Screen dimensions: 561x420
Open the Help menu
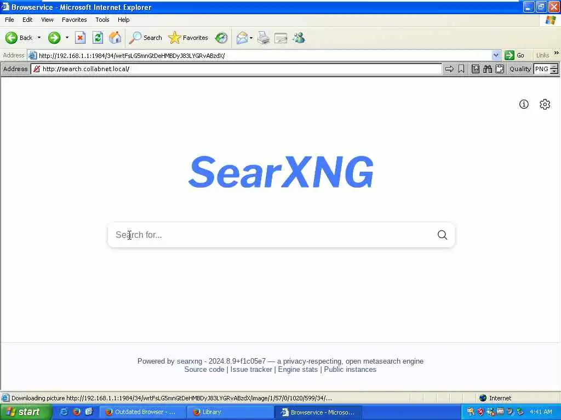coord(123,20)
